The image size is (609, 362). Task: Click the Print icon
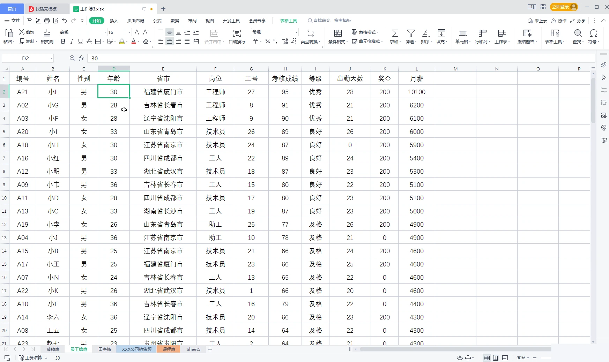47,21
